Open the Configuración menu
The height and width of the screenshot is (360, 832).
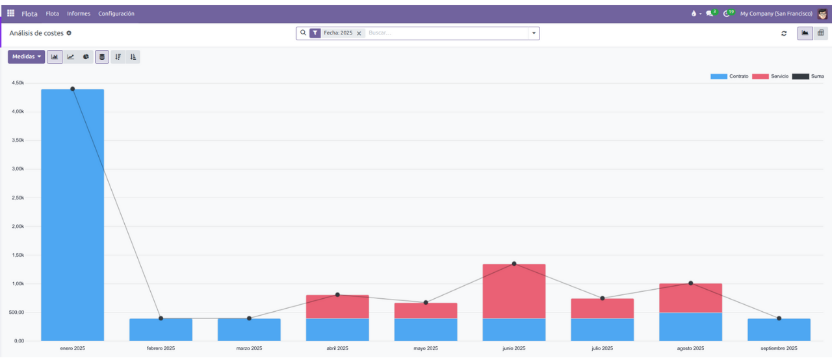pos(116,14)
